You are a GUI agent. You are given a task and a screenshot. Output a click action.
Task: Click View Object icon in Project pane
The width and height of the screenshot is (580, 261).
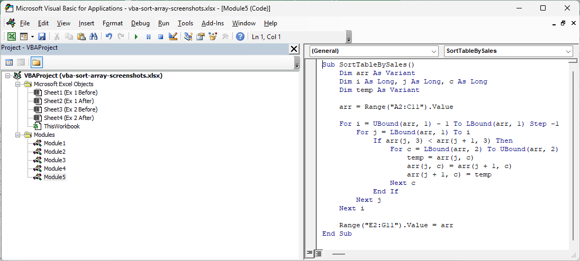(21, 62)
